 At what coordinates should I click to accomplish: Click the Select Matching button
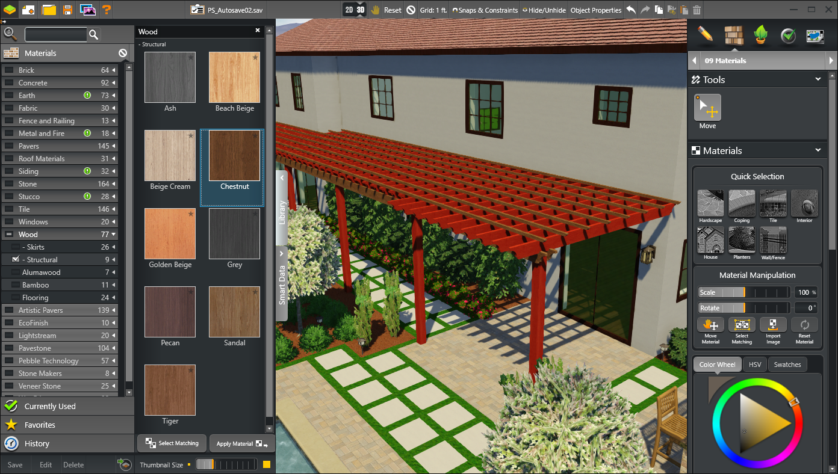[x=172, y=443]
